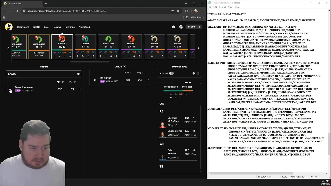The width and height of the screenshot is (331, 186).
Task: Expand Trevor Lawrence player details
Action: point(80,89)
